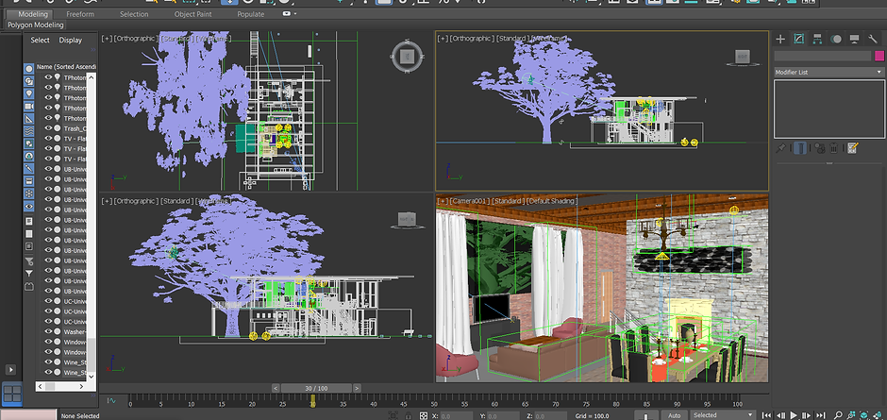Open the Create command panel tab
887x420 pixels.
780,39
